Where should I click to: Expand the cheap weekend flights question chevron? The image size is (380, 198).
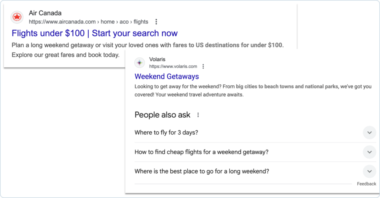[x=369, y=152]
